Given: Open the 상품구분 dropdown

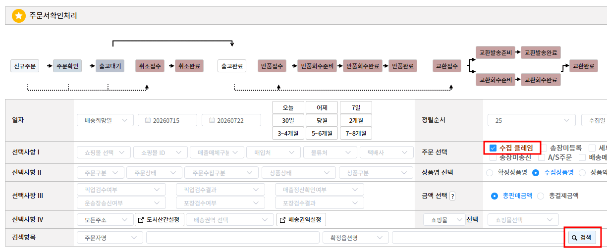Looking at the screenshot, I should [x=376, y=173].
